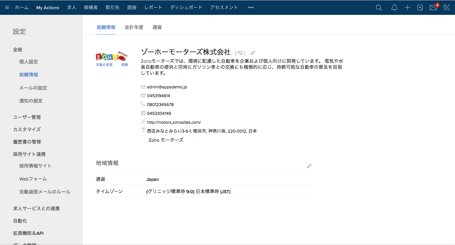This screenshot has height=245, width=455.
Task: Click 削除 link under logo
Action: coord(125,65)
